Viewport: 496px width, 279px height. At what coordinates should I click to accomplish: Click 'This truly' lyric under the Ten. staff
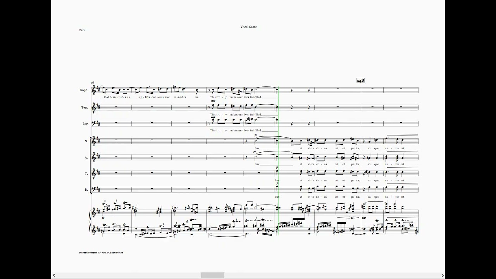(219, 115)
